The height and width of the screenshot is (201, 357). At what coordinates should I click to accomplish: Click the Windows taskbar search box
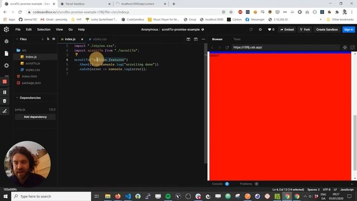click(x=51, y=196)
